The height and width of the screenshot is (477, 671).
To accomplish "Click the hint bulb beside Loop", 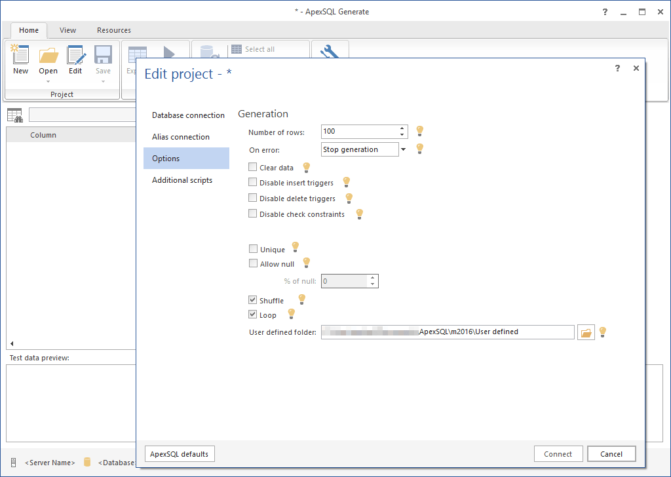I will pos(291,314).
